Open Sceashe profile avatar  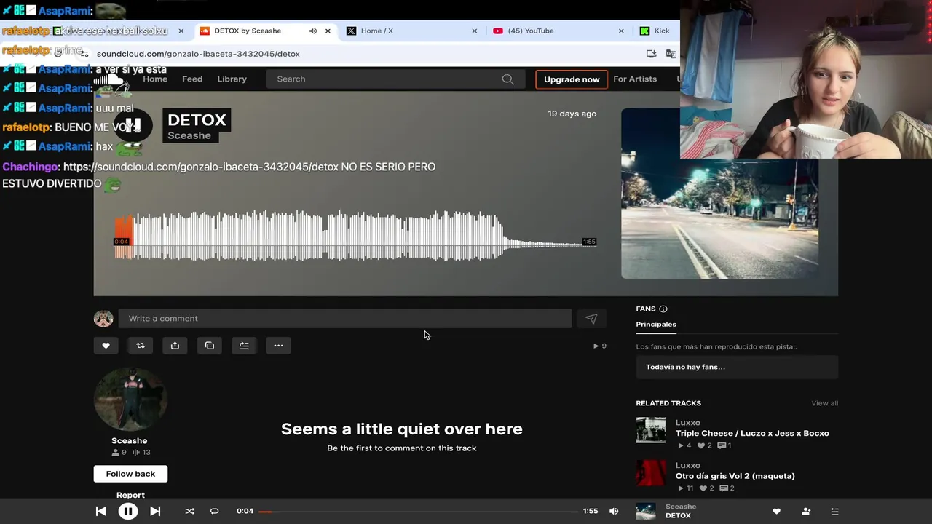(x=130, y=399)
